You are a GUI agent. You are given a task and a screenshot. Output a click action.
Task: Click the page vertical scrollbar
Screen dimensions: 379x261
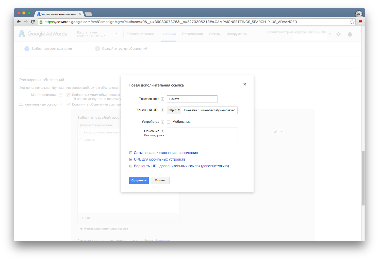click(x=363, y=178)
